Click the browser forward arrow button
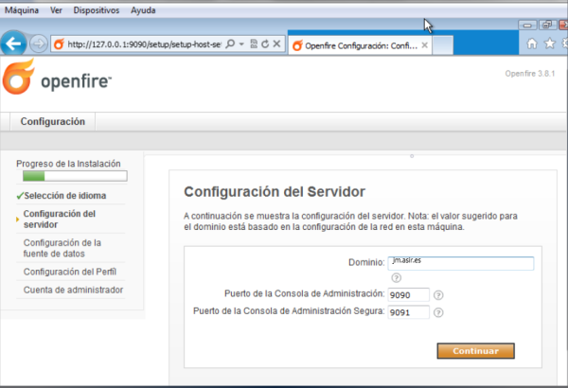The image size is (568, 388). (x=39, y=44)
